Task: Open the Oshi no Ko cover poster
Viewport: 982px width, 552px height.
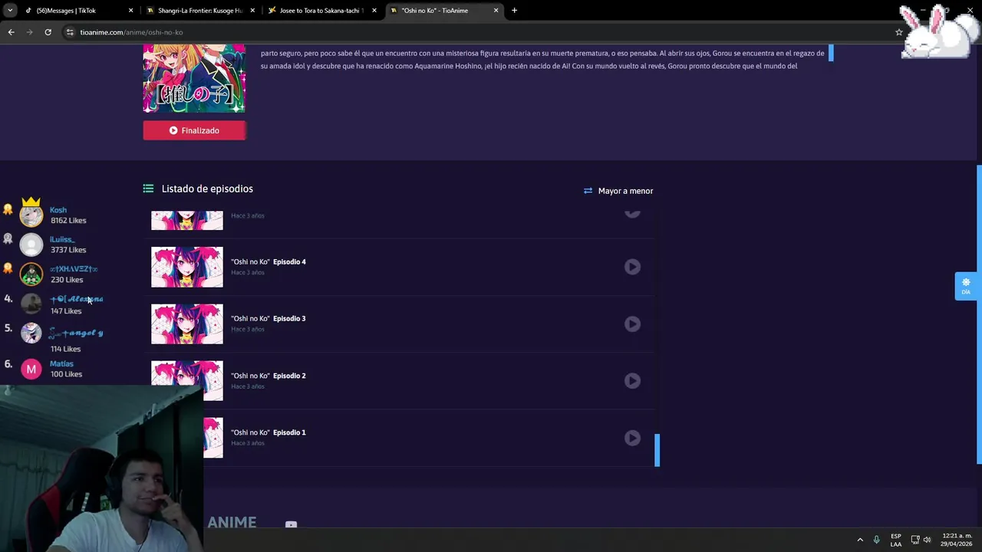Action: pyautogui.click(x=194, y=78)
